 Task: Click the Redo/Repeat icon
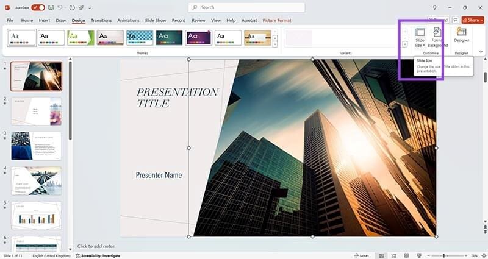coord(72,7)
